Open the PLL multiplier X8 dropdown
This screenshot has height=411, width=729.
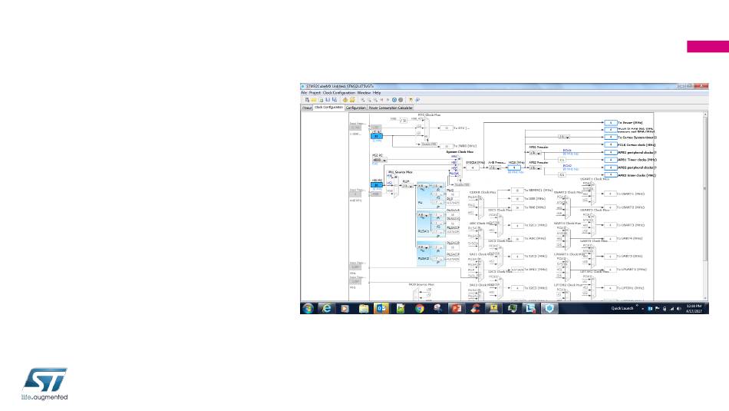423,186
